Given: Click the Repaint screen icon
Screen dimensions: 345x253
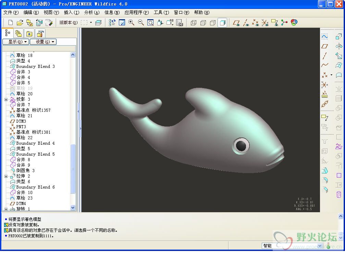Looking at the screenshot, I should coord(122,23).
